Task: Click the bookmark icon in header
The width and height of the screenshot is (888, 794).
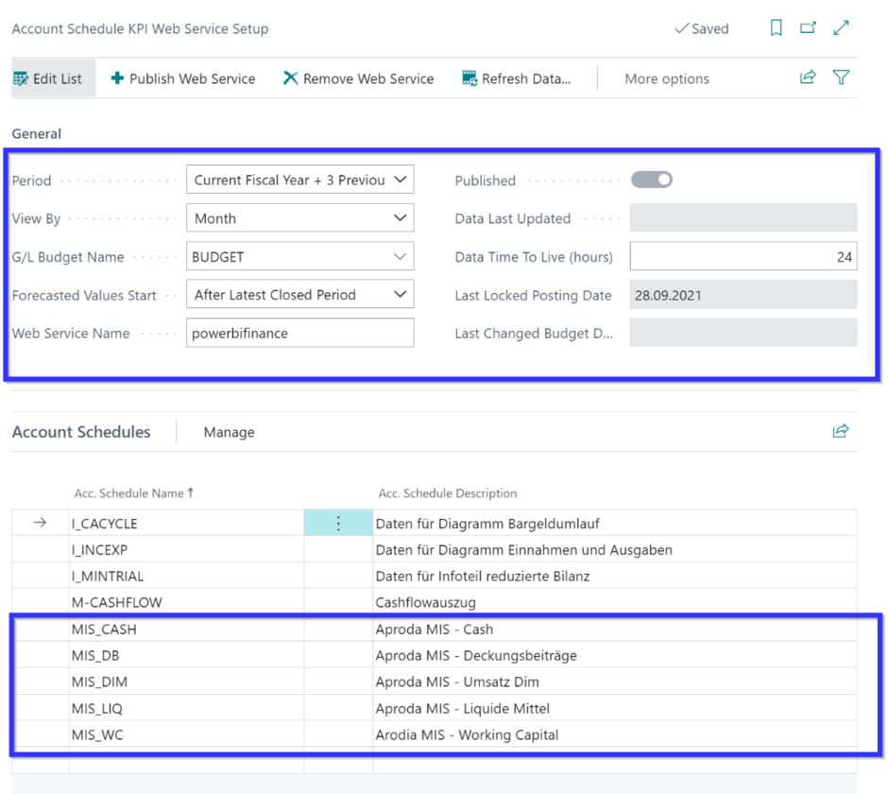Action: tap(776, 28)
